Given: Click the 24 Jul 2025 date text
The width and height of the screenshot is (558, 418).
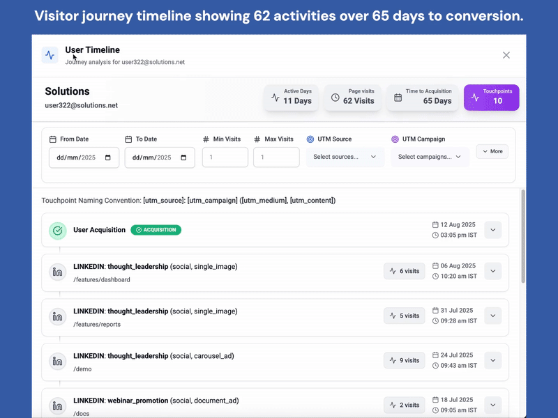Looking at the screenshot, I should pos(457,355).
